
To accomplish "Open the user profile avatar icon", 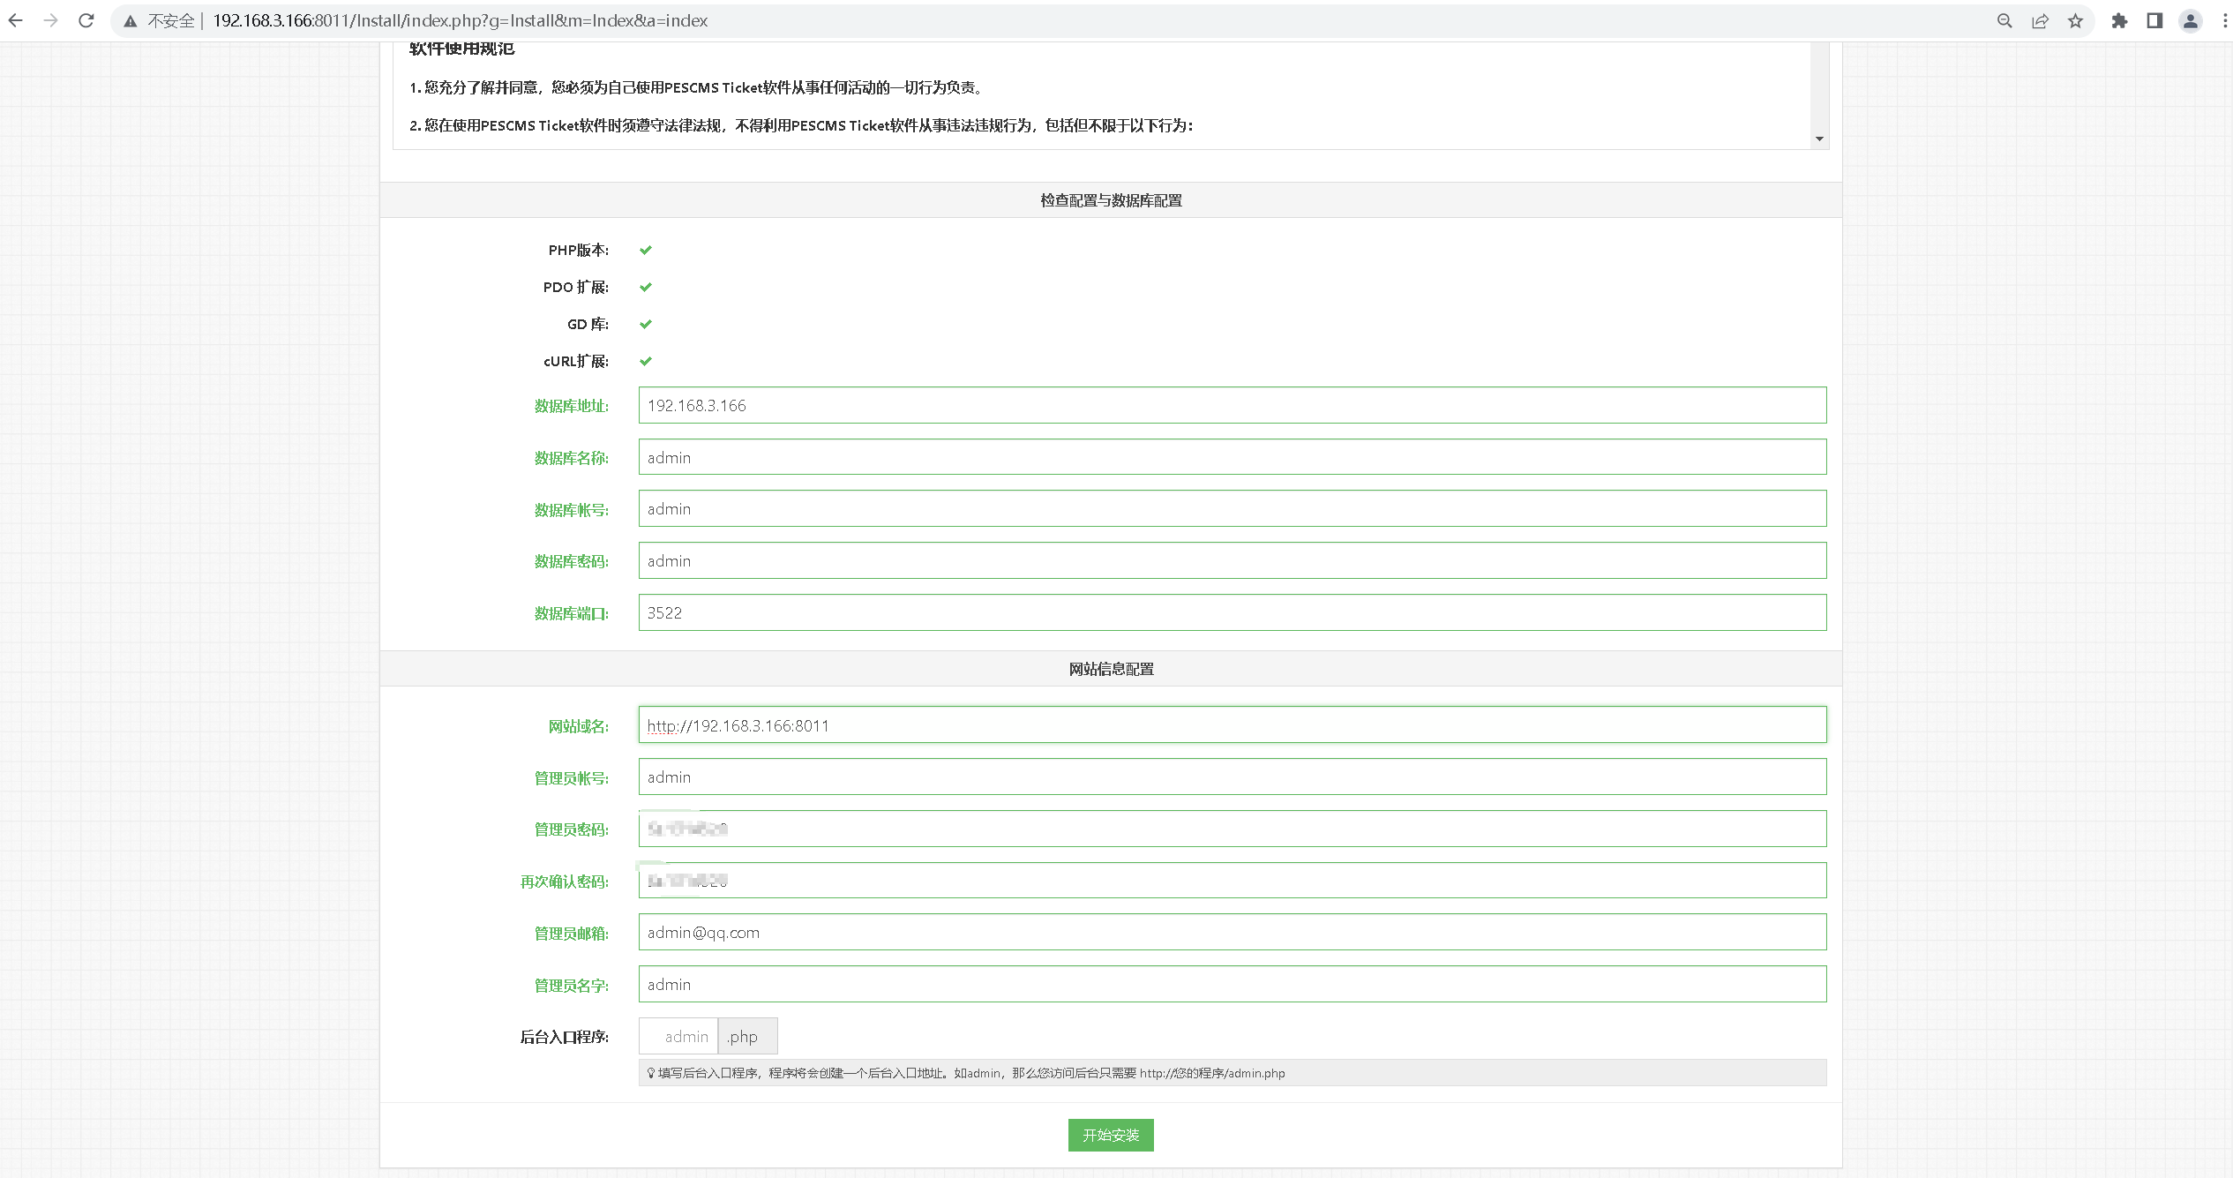I will click(2190, 21).
